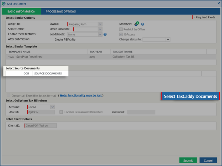Expand the Office Location dropdown
This screenshot has width=222, height=166.
pos(100,29)
